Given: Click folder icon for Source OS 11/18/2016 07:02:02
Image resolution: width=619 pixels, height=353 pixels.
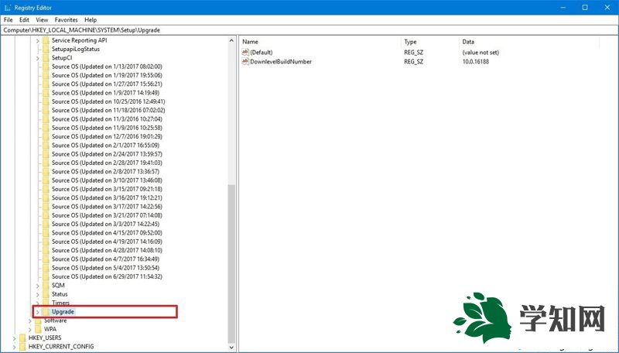Looking at the screenshot, I should point(46,110).
